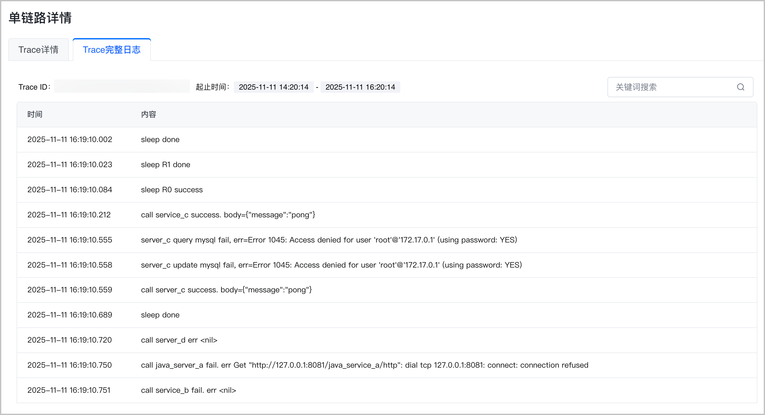Viewport: 765px width, 415px height.
Task: Select the server_c query mysql fail entry
Action: (x=387, y=240)
